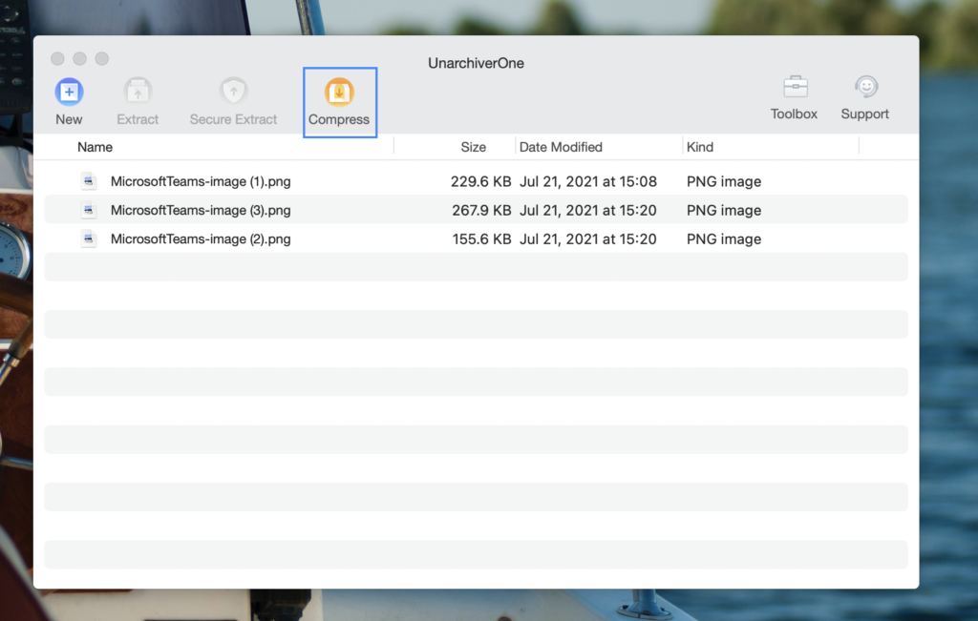Open the Toolbox briefcase icon
Screen dimensions: 978x621
tap(795, 87)
